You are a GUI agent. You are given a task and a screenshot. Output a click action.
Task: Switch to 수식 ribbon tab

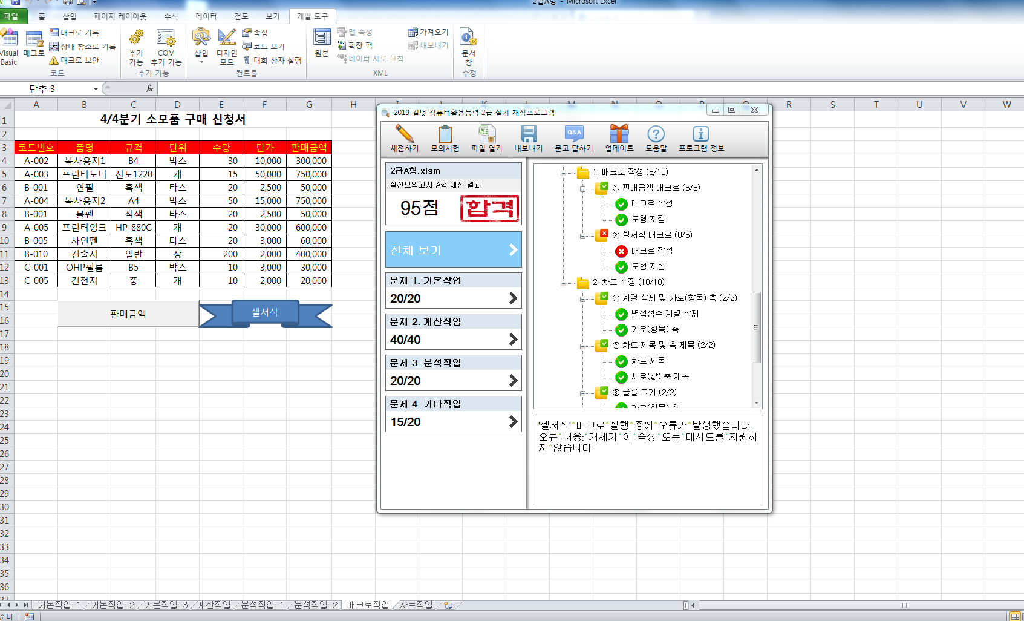tap(171, 16)
